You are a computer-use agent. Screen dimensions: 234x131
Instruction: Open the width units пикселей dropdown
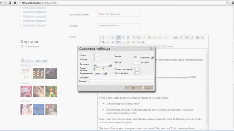click(147, 57)
